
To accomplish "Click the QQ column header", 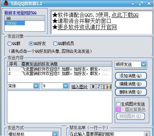I will point(14,18).
